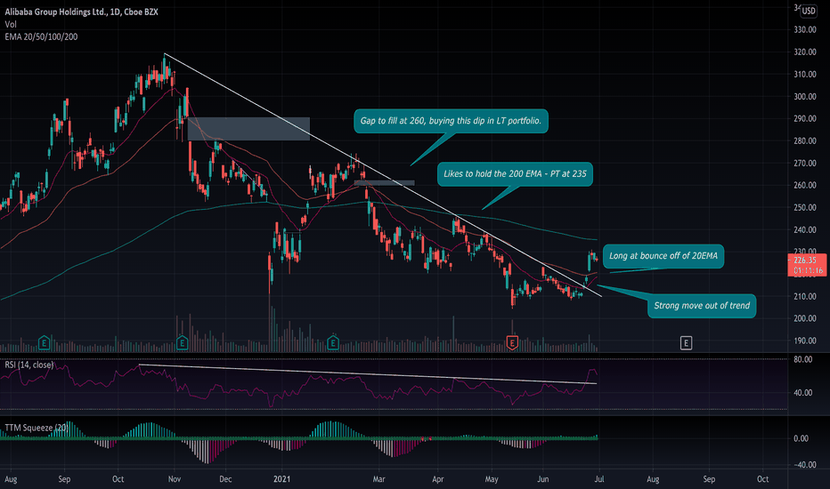
Task: Open the earnings marker near November
Action: pos(182,343)
